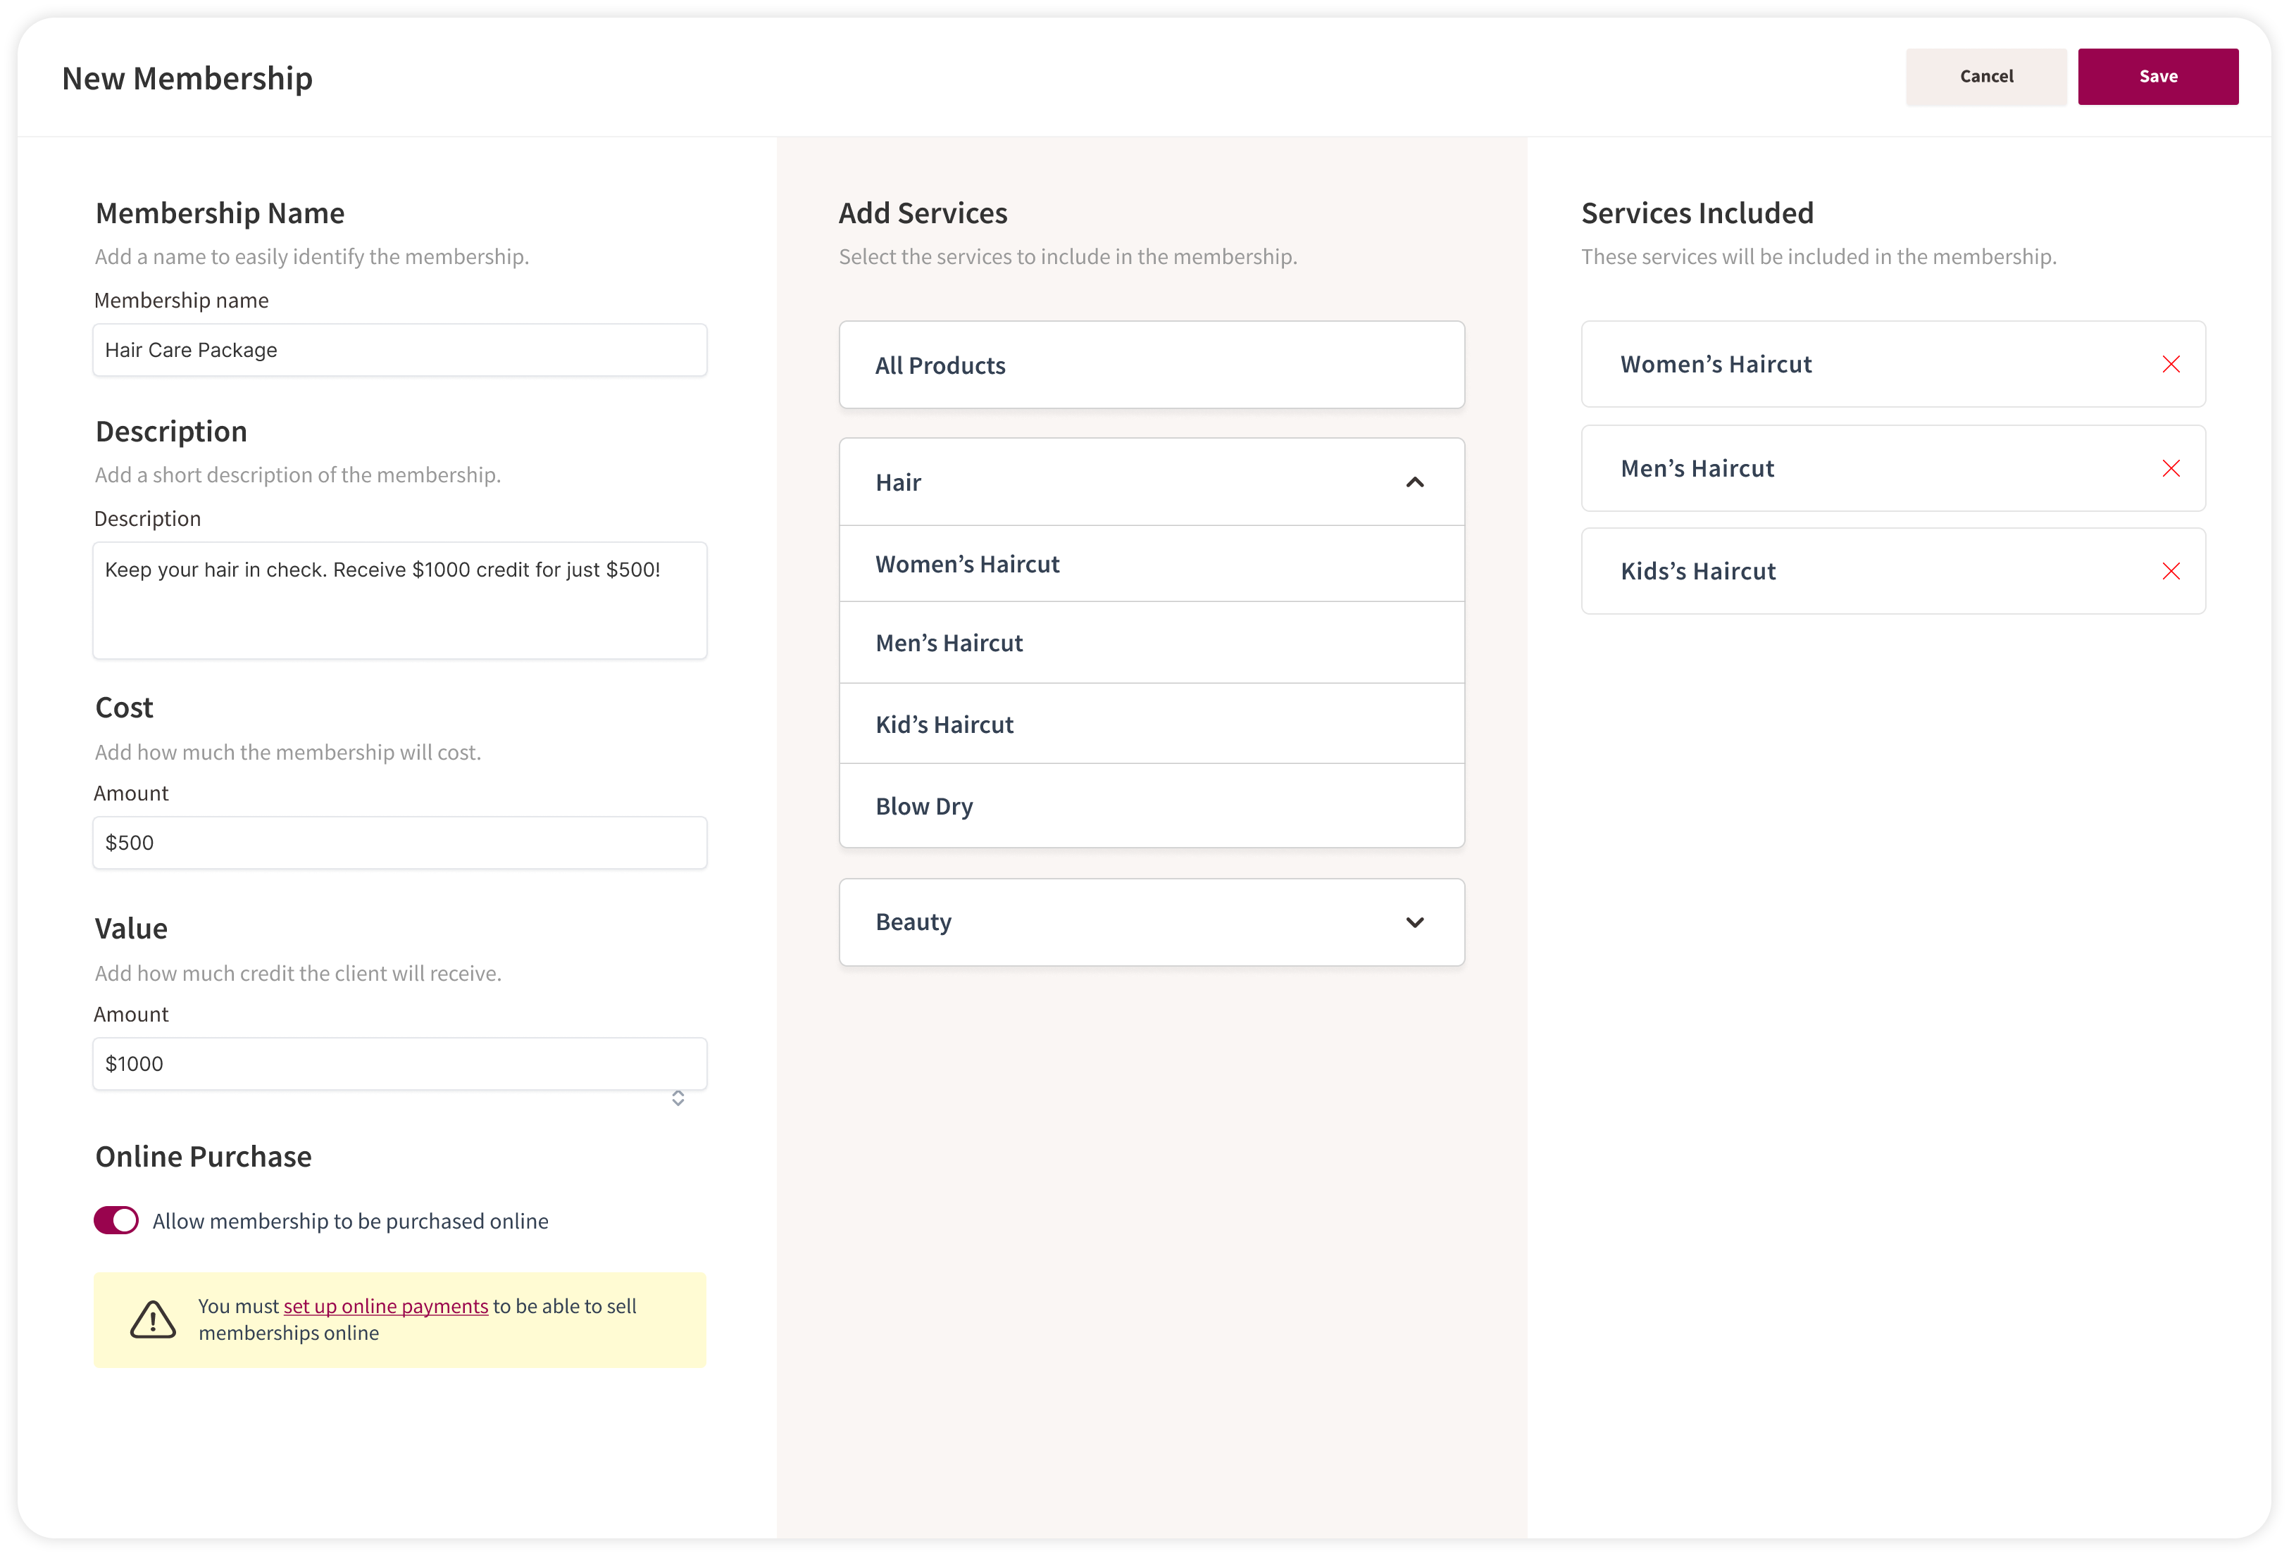
Task: Add Women's Haircut from Hair list
Action: [1152, 563]
